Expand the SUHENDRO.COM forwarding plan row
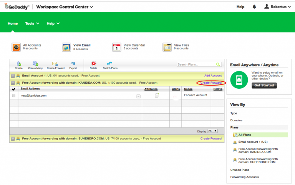Image resolution: width=295 pixels, height=185 pixels. click(x=13, y=139)
